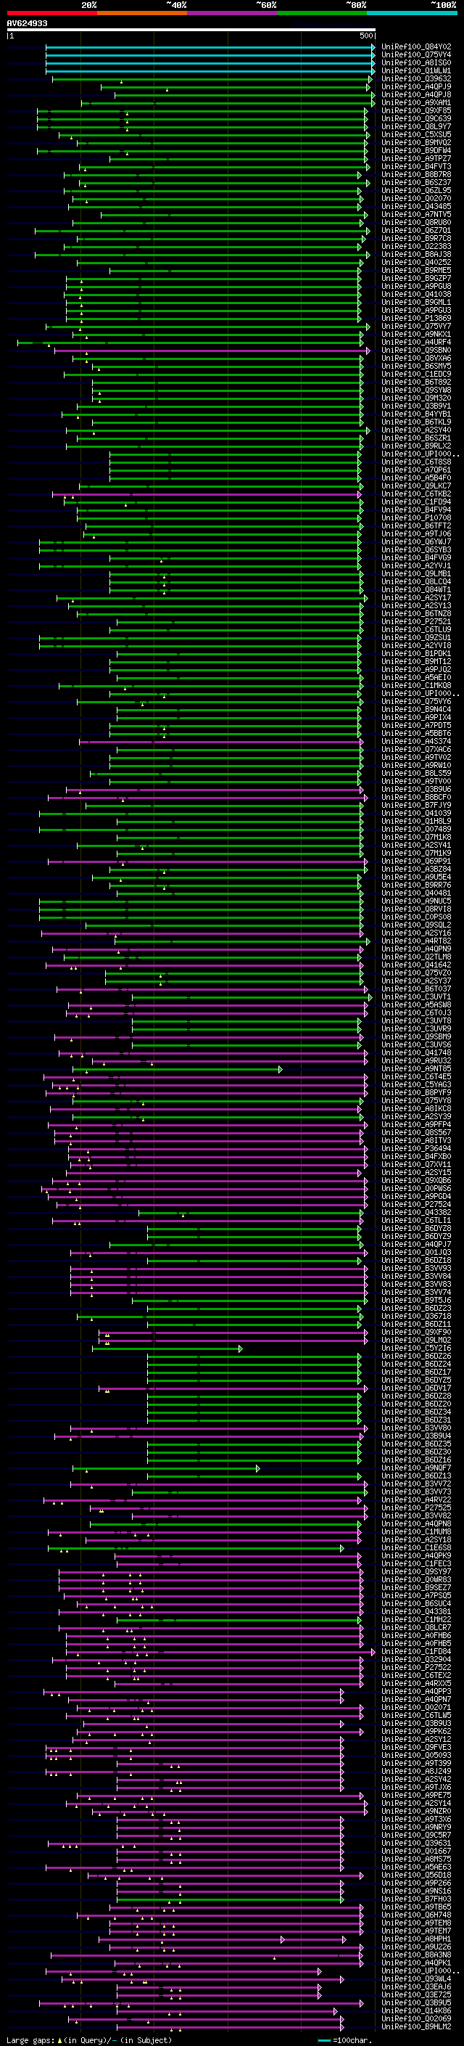Click the white query sequence bar
464x2046 pixels.
click(191, 29)
